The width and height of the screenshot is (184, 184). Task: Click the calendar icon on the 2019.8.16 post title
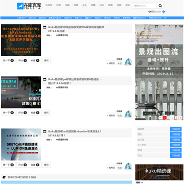44,79
